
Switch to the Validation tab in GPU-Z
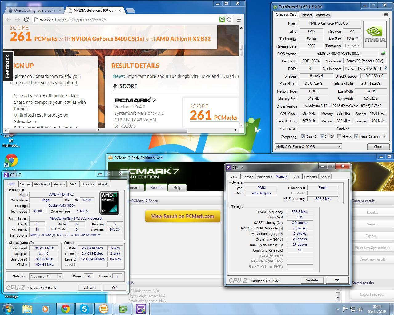(323, 15)
